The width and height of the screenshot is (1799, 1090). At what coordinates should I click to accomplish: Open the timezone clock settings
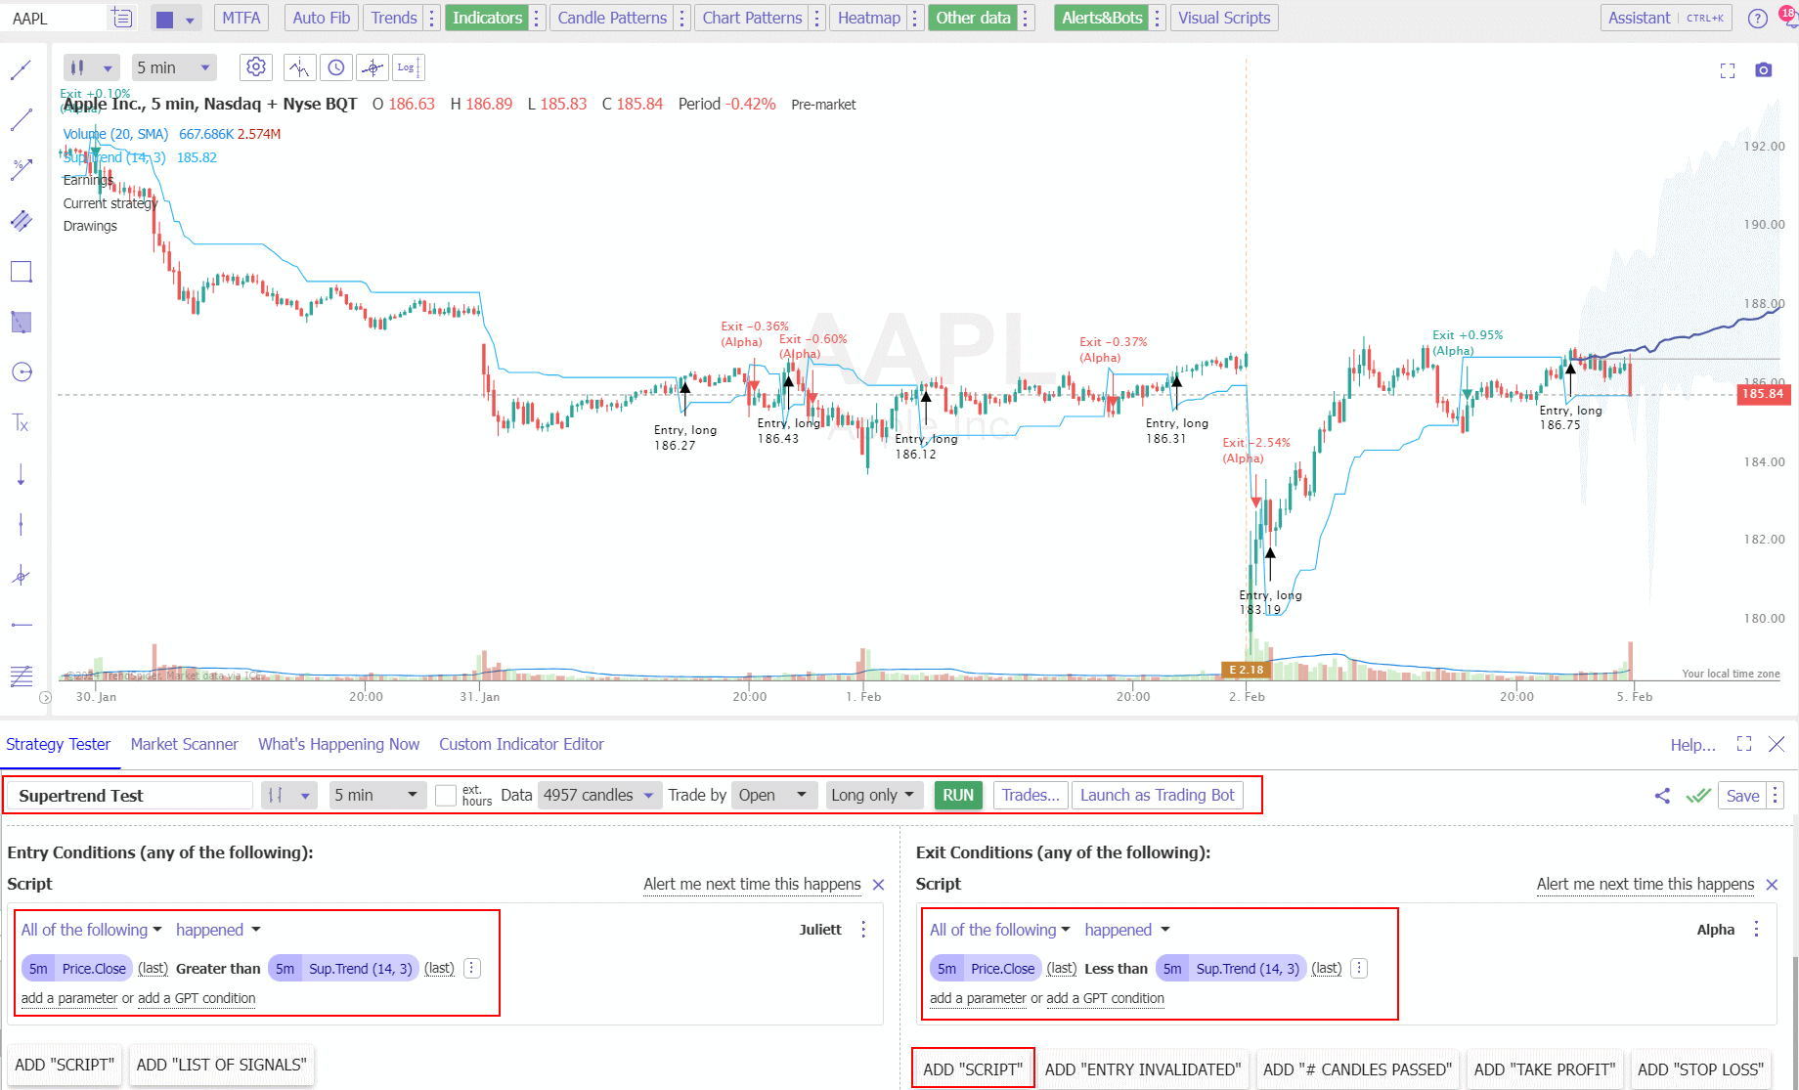tap(335, 66)
